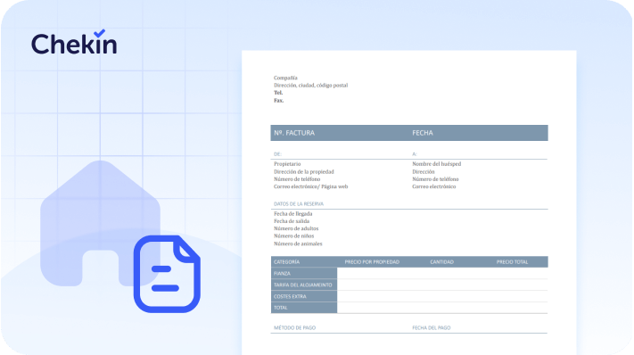Click the PRECIO TOTAL column header
Viewport: 634px width, 355px height.
tap(513, 262)
